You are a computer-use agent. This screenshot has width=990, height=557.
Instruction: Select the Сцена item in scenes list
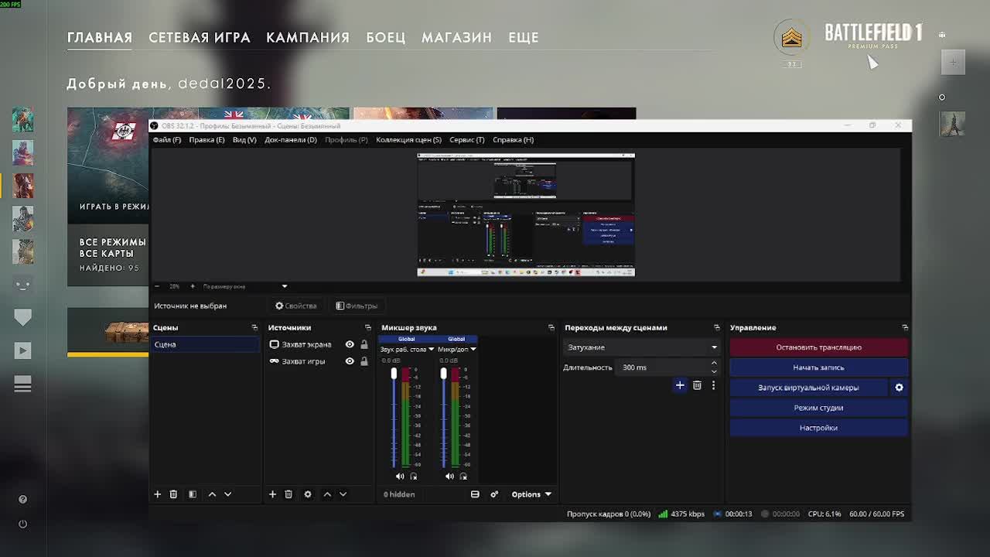pyautogui.click(x=204, y=345)
